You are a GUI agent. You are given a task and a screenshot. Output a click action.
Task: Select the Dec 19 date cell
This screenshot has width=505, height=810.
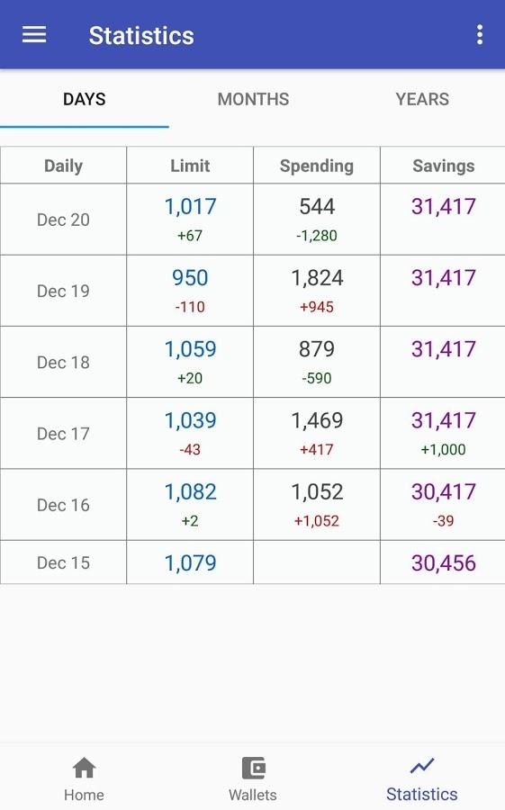tap(63, 291)
